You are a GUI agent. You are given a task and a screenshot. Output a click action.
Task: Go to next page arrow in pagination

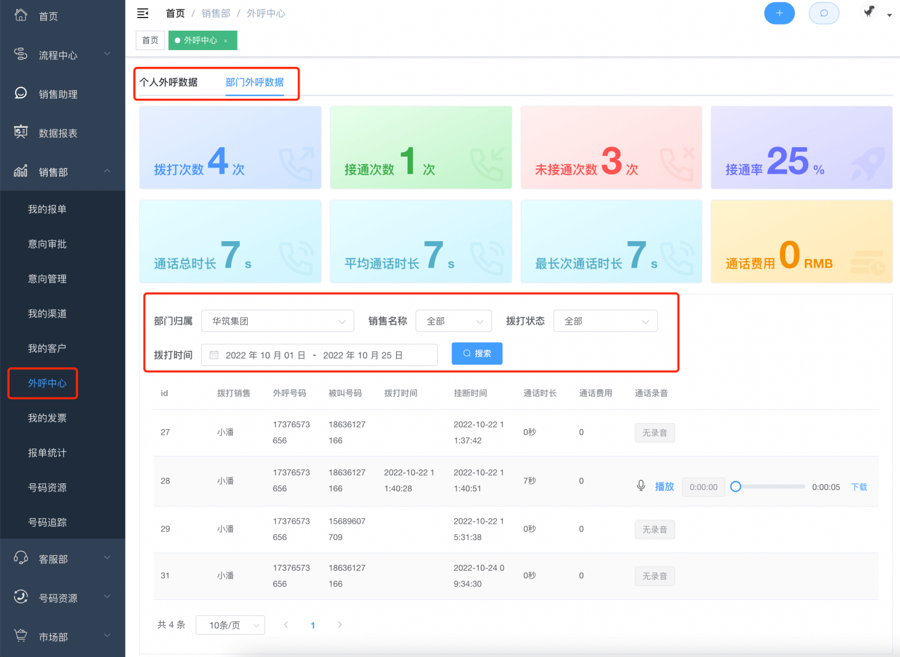tap(339, 625)
